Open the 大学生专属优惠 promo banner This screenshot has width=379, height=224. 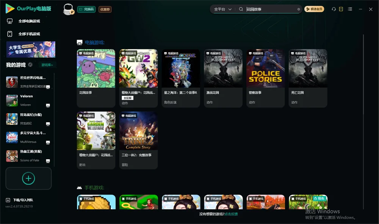coord(31,50)
